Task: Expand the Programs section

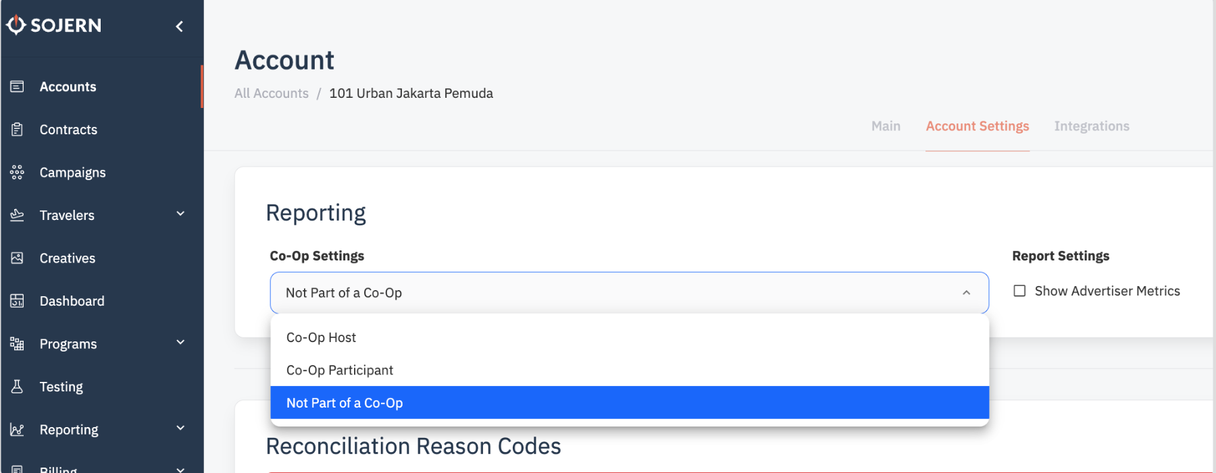Action: pos(180,343)
